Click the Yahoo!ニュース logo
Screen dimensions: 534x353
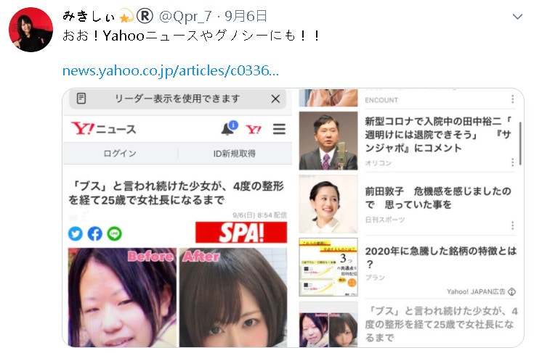point(103,129)
